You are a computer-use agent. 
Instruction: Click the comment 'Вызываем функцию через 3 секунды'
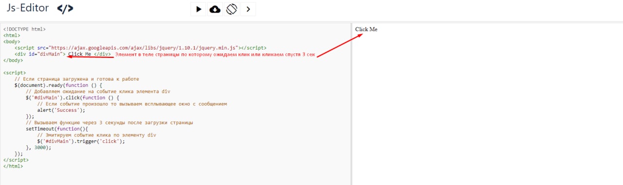pyautogui.click(x=110, y=123)
